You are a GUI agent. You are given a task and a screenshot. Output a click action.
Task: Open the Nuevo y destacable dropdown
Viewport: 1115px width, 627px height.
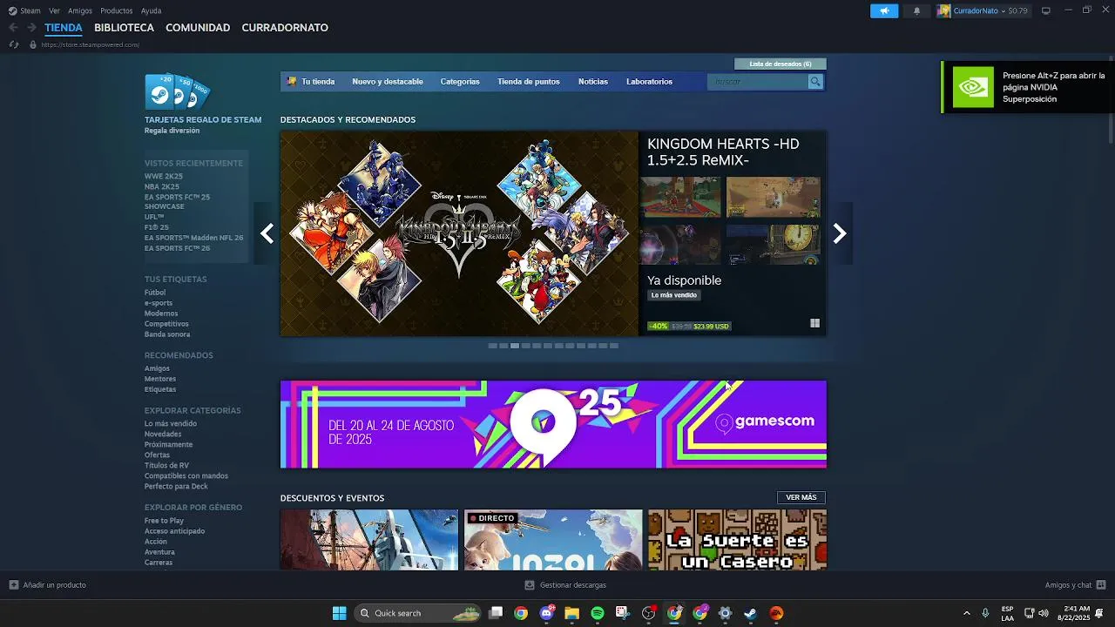click(388, 82)
